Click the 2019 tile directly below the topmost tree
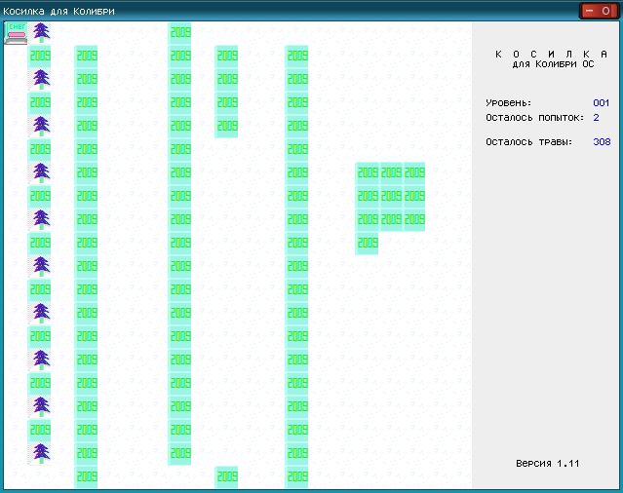 click(40, 56)
